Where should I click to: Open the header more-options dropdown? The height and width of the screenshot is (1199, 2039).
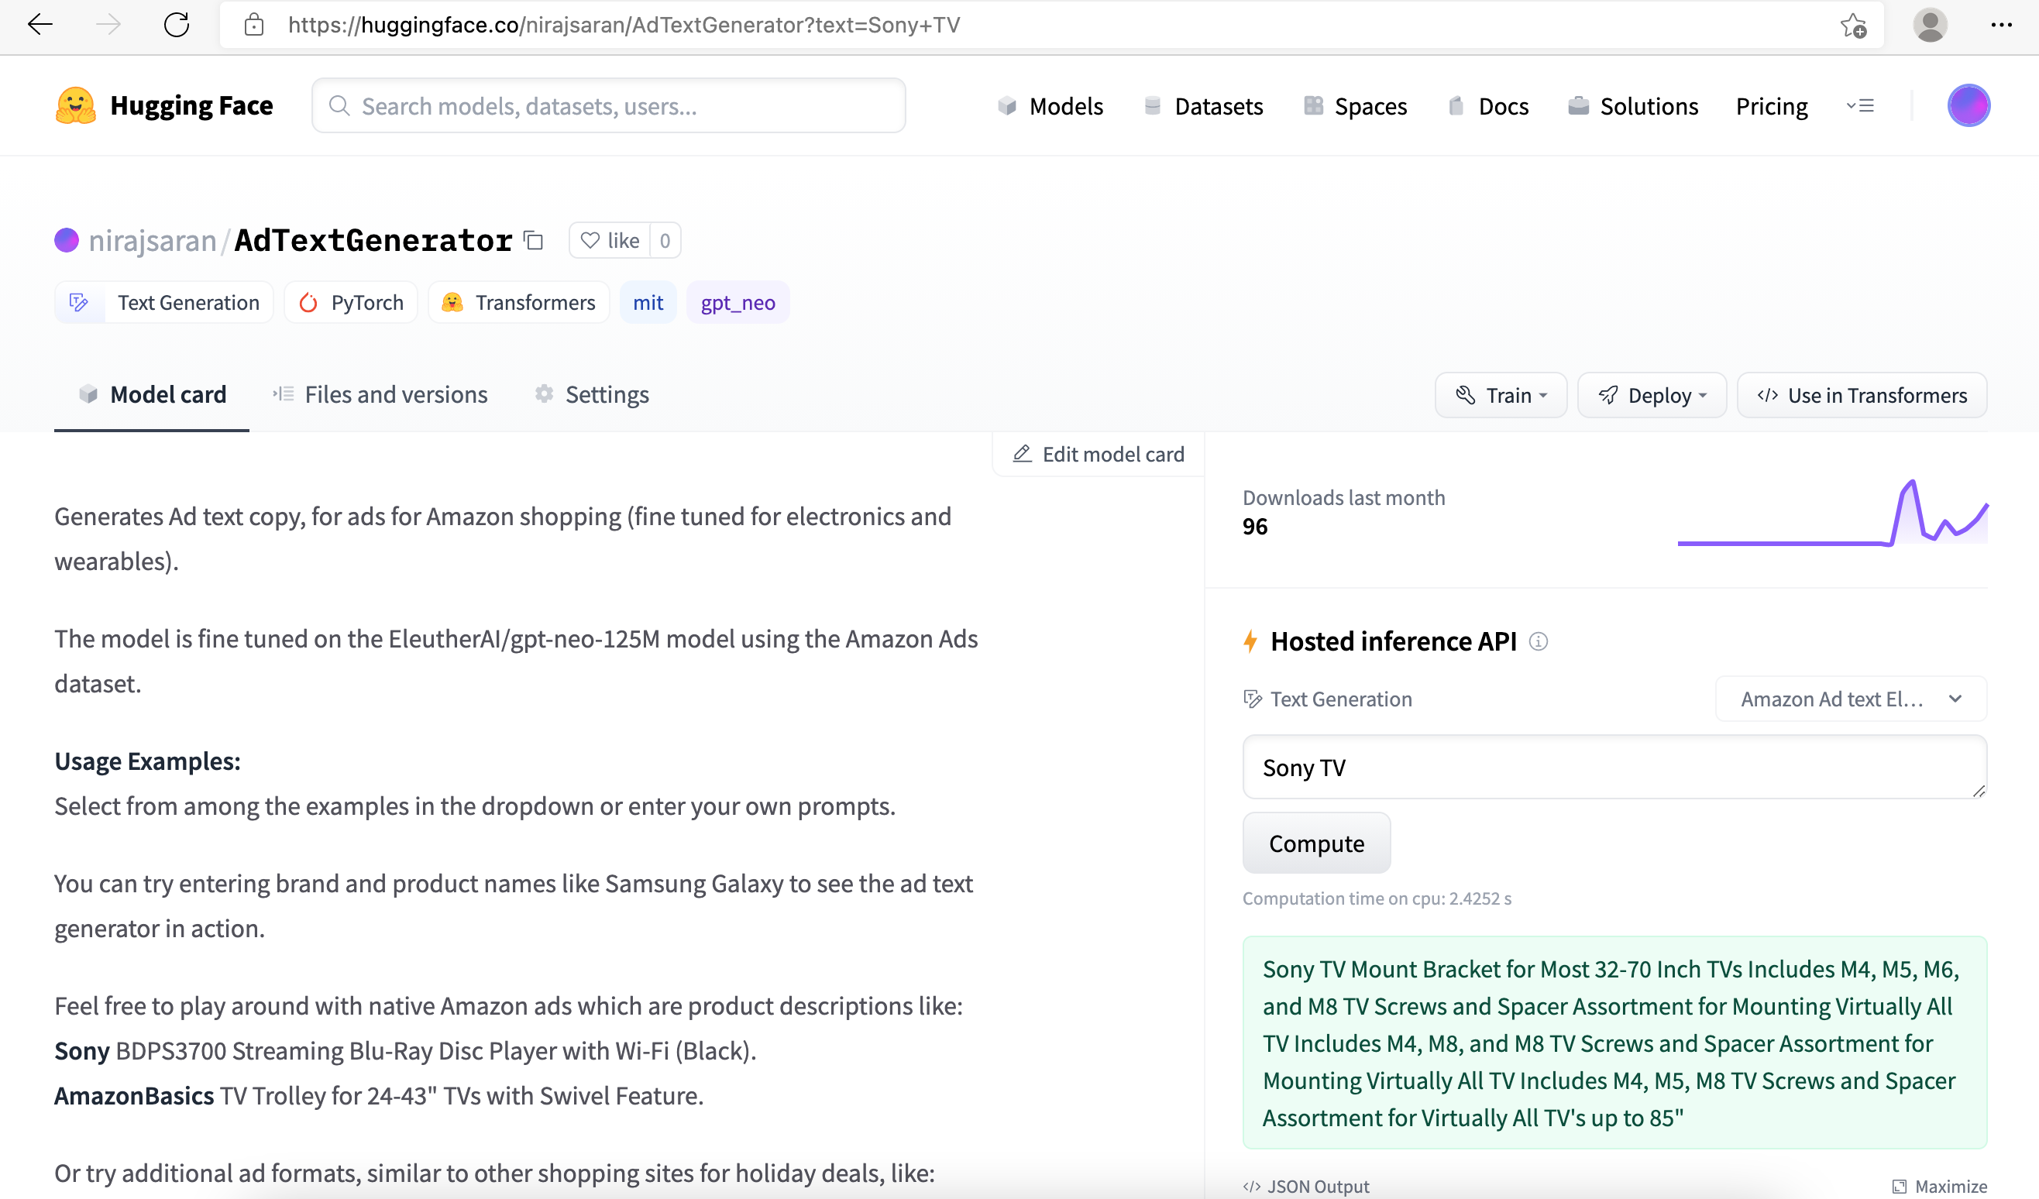[1860, 106]
